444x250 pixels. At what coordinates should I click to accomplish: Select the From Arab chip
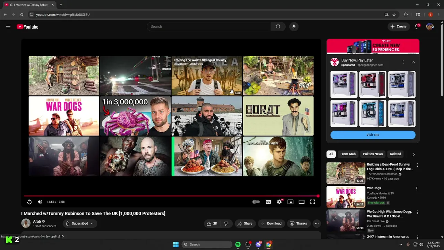click(348, 154)
